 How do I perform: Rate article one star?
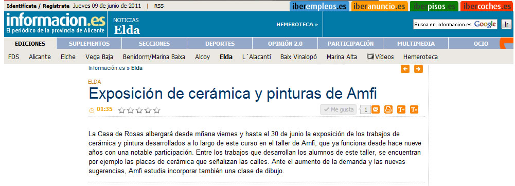tap(122, 110)
